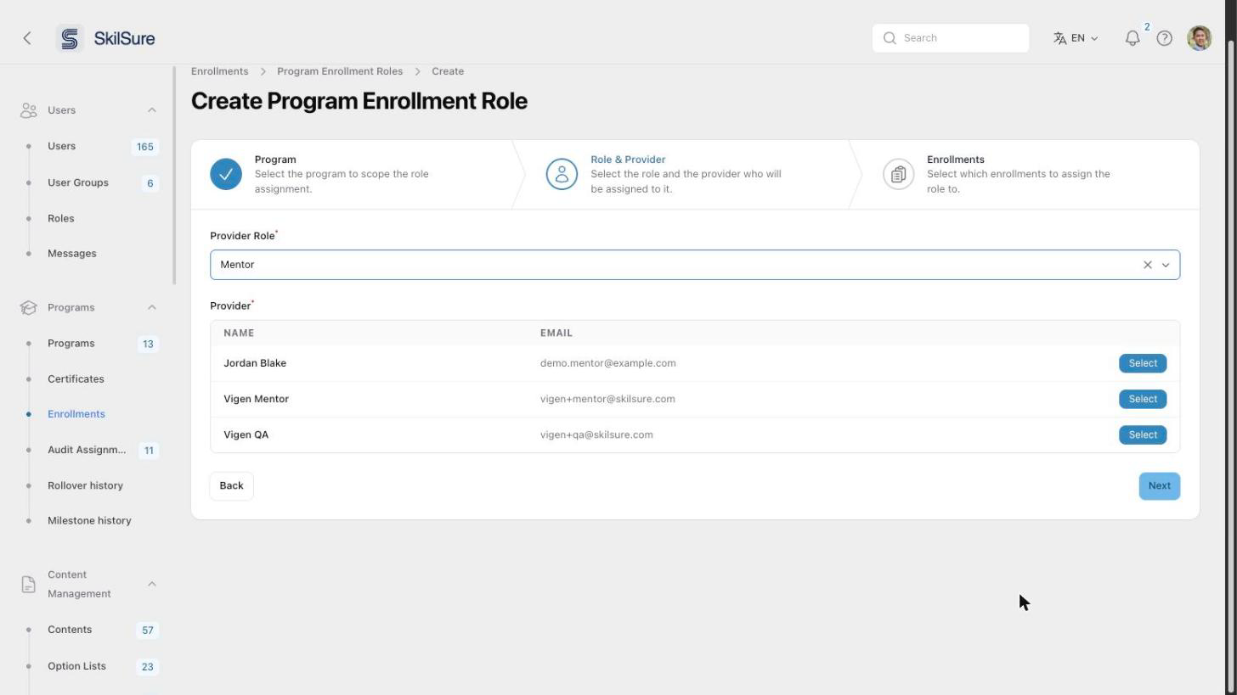The image size is (1237, 695).
Task: Click the Back button
Action: tap(231, 485)
